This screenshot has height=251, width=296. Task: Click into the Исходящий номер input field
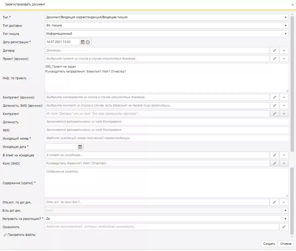167,138
